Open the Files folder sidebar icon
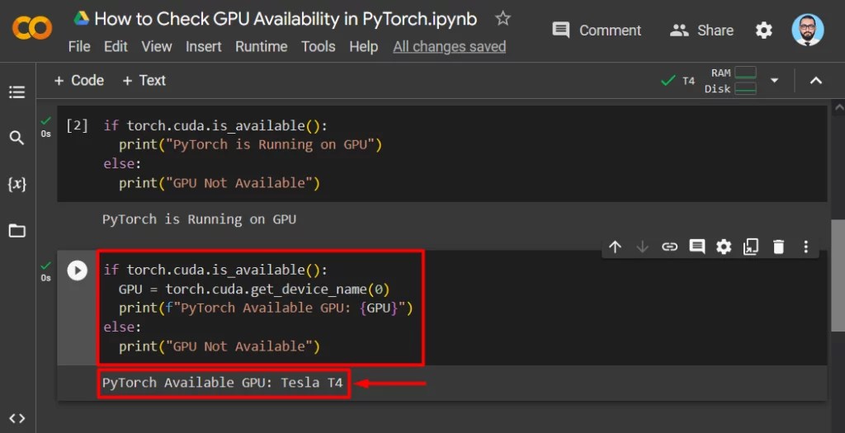Image resolution: width=845 pixels, height=433 pixels. tap(17, 231)
